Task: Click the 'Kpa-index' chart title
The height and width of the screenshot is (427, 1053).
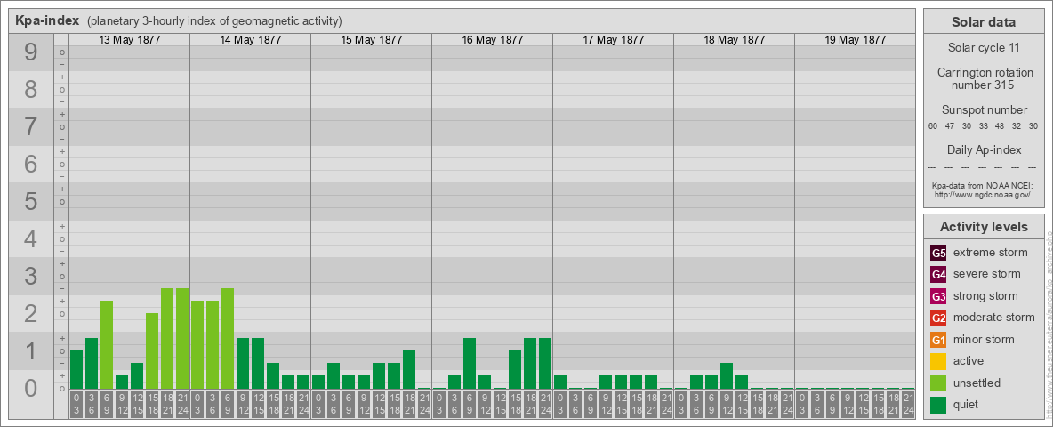Action: pos(47,20)
